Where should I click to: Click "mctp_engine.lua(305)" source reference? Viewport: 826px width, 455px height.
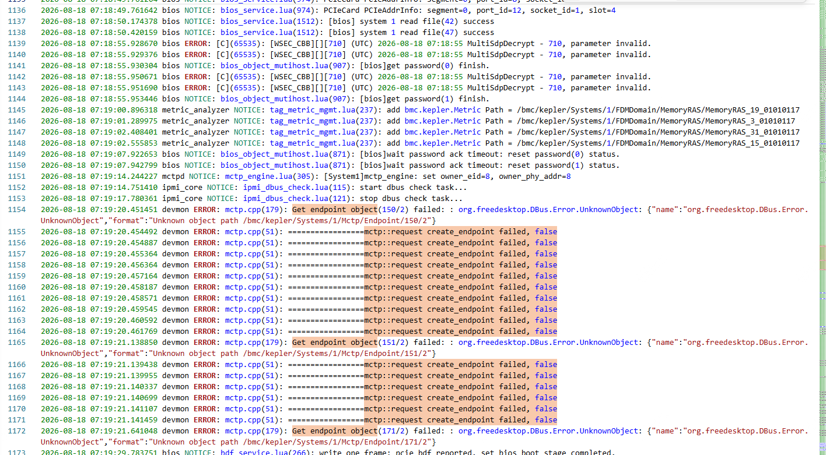pos(269,177)
